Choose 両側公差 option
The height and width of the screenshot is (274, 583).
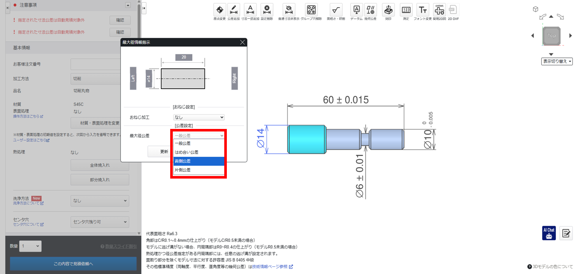199,161
